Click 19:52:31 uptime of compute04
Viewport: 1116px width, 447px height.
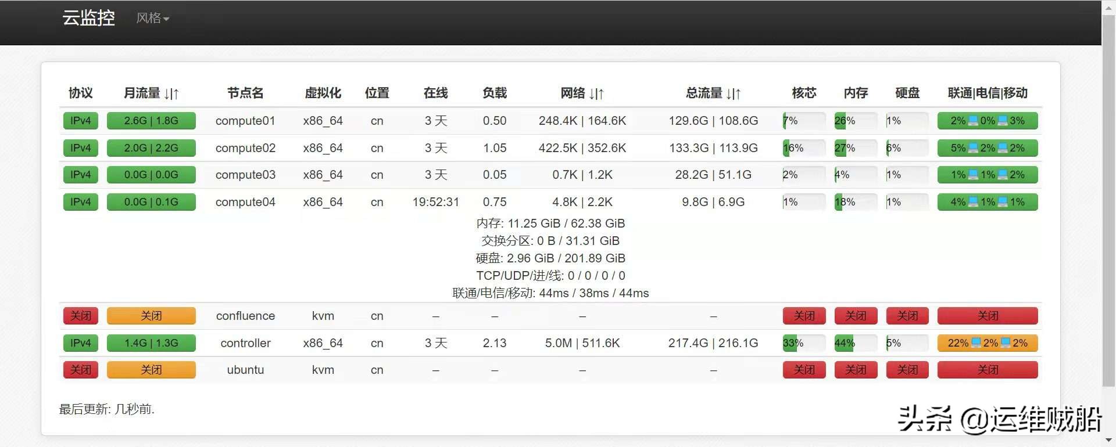coord(436,202)
